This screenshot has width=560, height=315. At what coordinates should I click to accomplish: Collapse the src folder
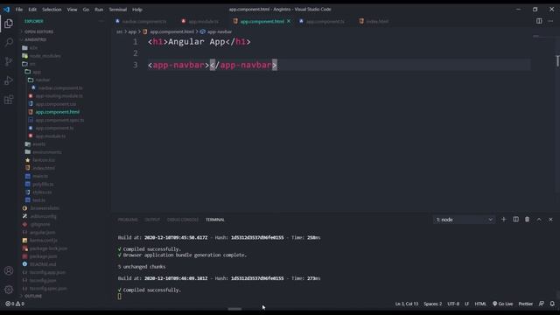32,64
